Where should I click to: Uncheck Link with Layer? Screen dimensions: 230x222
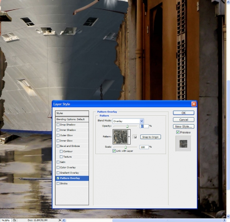[x=114, y=151]
